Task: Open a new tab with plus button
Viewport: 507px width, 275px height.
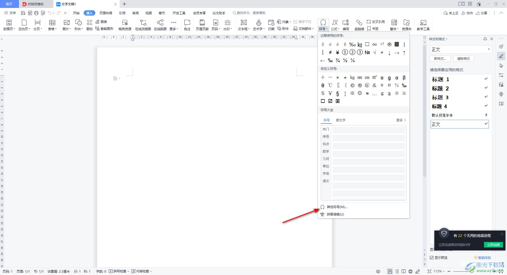Action: click(x=124, y=4)
